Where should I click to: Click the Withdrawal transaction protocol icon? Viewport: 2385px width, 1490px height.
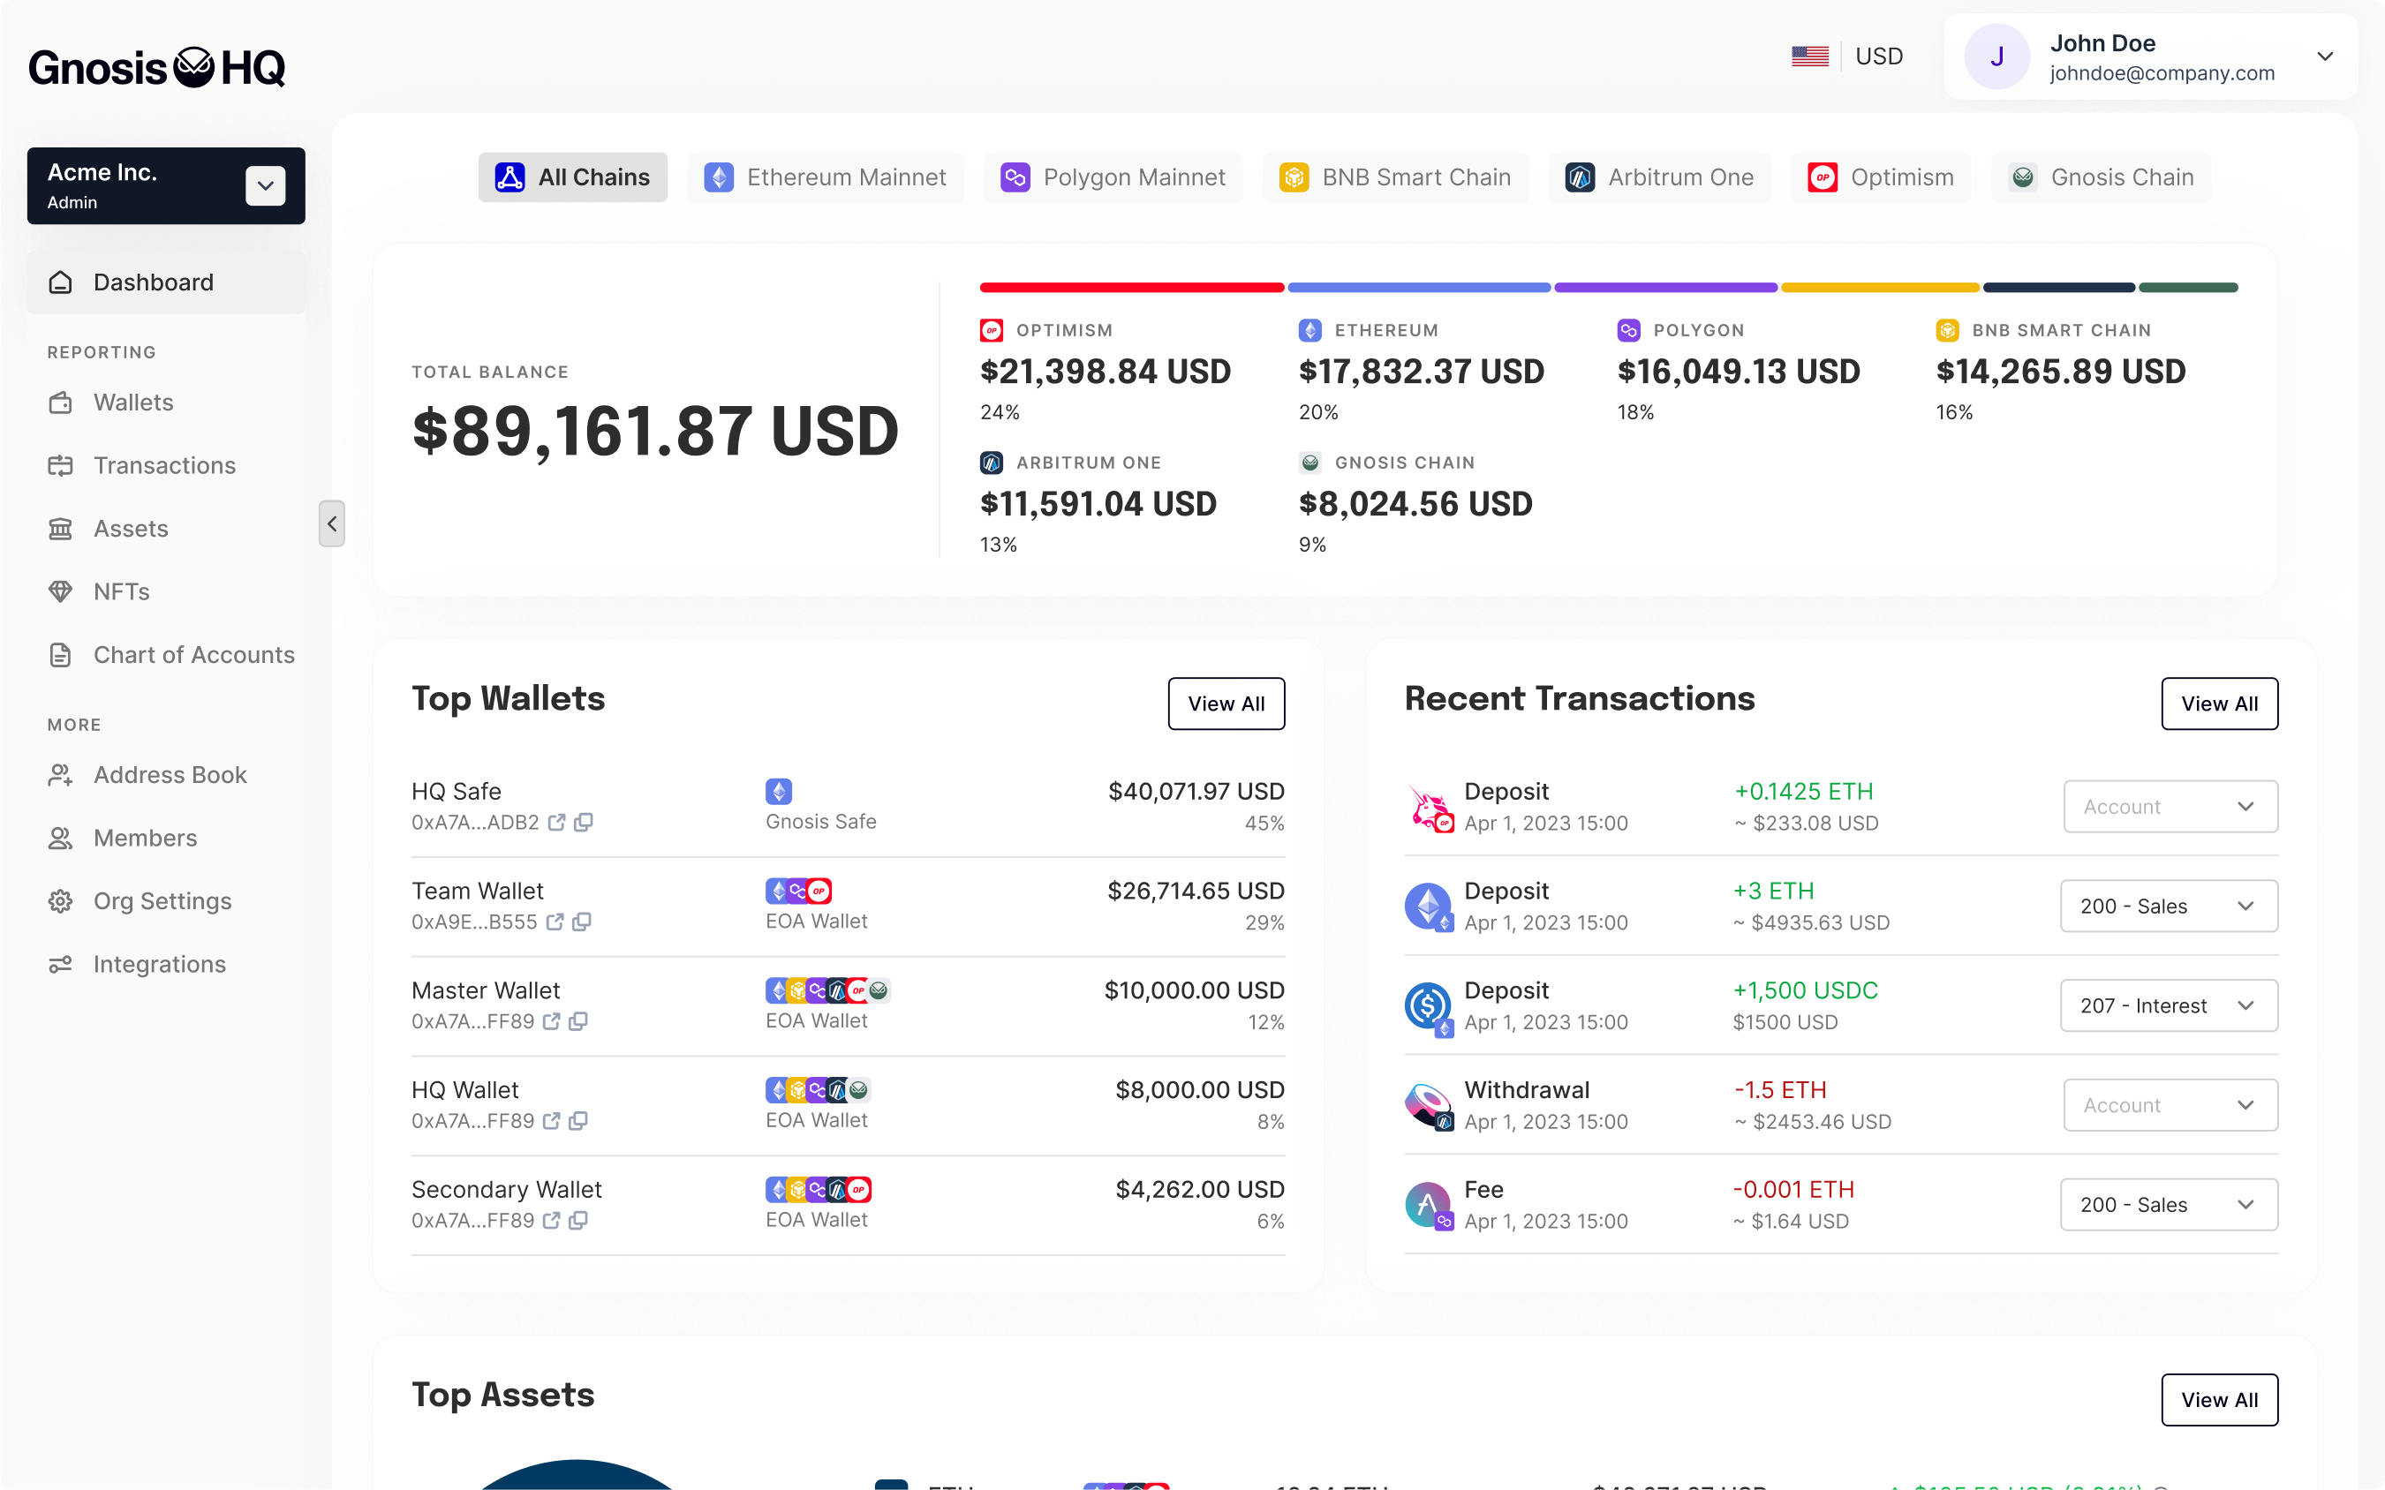coord(1429,1107)
